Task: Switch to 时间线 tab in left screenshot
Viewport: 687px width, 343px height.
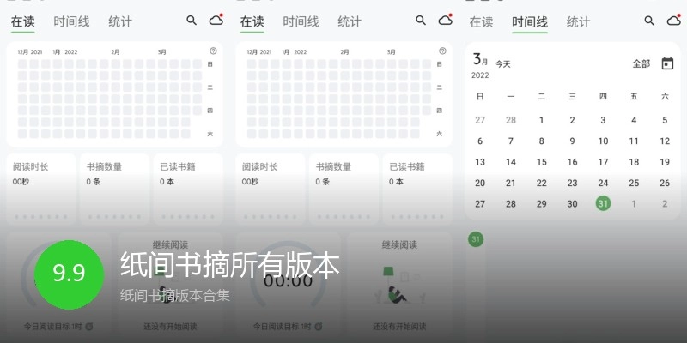Action: coord(71,21)
